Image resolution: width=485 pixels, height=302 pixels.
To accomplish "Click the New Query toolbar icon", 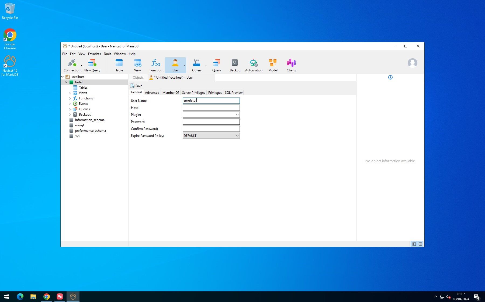I will click(92, 65).
